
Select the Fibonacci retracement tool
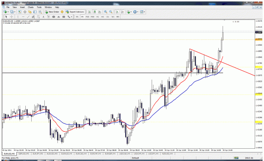click(38, 17)
